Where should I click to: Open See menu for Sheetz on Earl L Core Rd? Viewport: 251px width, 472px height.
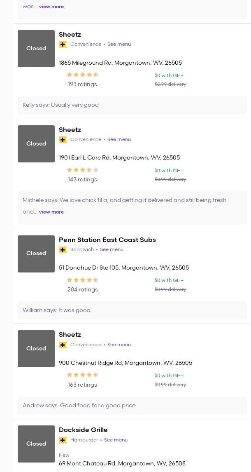[119, 139]
